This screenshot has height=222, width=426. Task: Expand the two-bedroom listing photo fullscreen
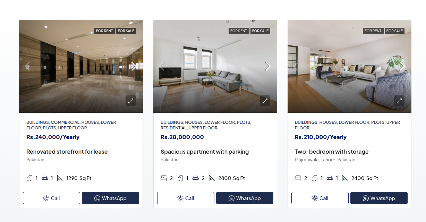(399, 101)
